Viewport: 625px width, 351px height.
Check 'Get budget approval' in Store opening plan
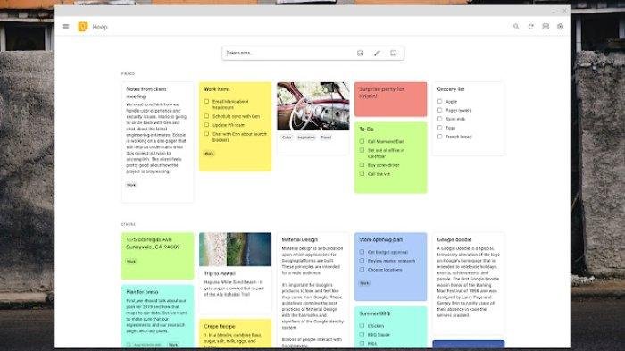(362, 252)
